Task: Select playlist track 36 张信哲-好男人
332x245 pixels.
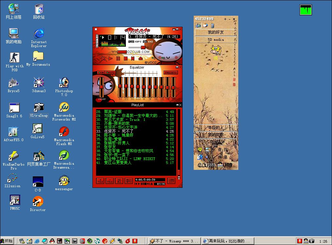Action: (117, 143)
